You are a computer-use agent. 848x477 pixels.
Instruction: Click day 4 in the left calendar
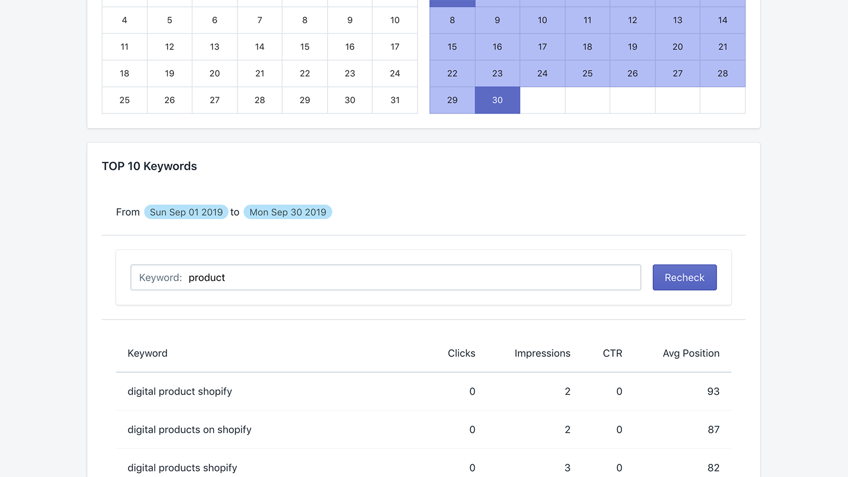tap(124, 20)
